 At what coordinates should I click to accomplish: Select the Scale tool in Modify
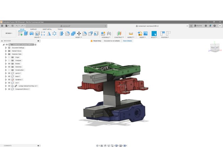(x=96, y=34)
